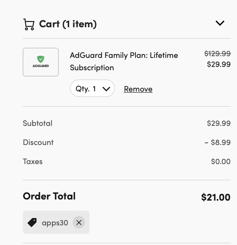This screenshot has height=245, width=237.
Task: Collapse the cart with the top chevron
Action: click(x=220, y=23)
